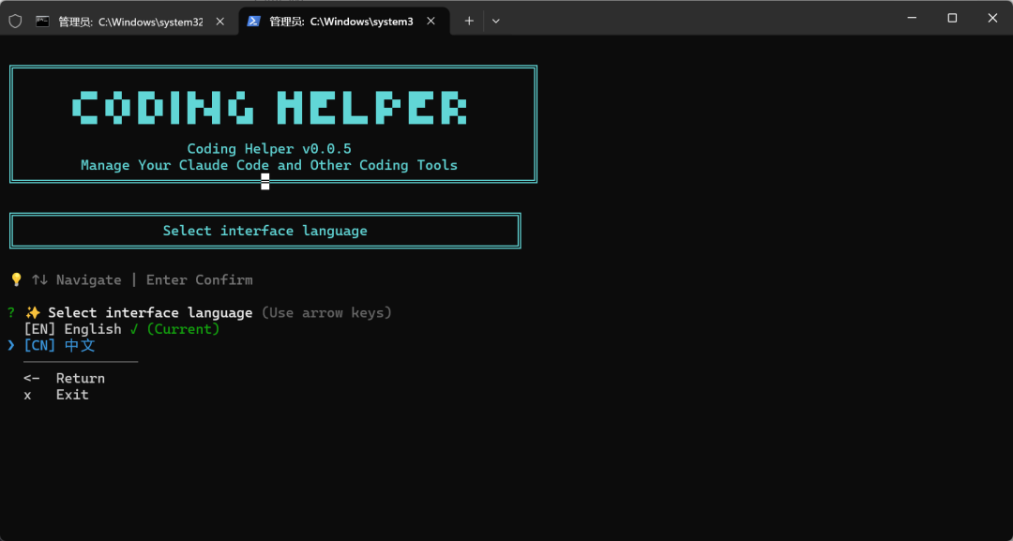Choose the Exit menu entry
1013x541 pixels.
pyautogui.click(x=56, y=395)
